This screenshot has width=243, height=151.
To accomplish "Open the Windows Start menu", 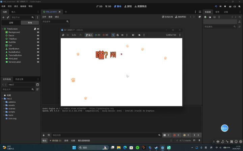I will (74, 148).
